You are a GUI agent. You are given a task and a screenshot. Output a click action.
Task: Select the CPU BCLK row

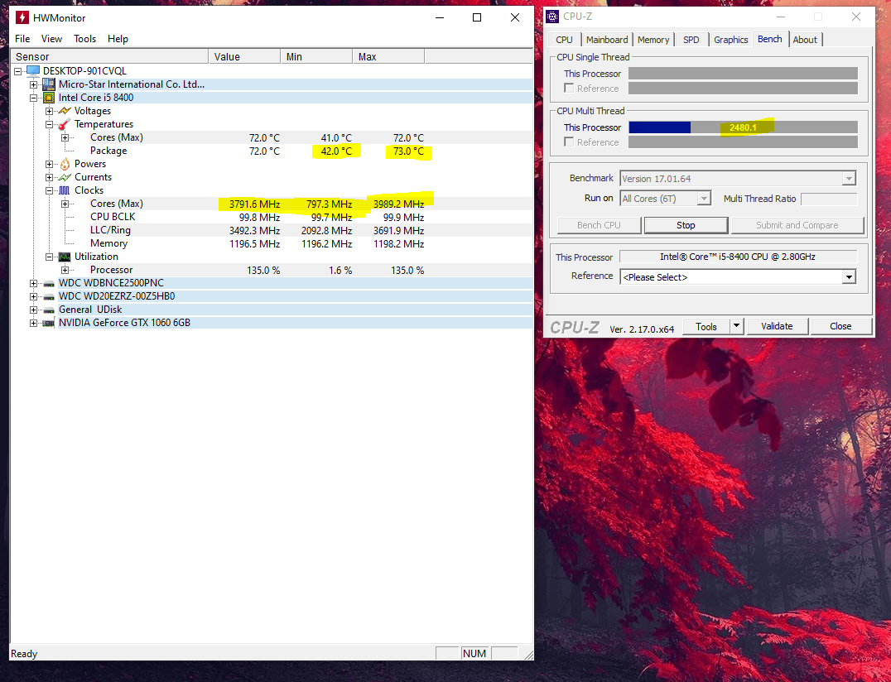click(x=272, y=217)
